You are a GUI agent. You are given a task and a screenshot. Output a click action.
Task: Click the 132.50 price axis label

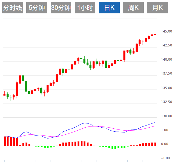click(x=167, y=102)
